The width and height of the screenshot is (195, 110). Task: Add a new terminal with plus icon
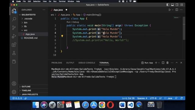tap(156, 63)
